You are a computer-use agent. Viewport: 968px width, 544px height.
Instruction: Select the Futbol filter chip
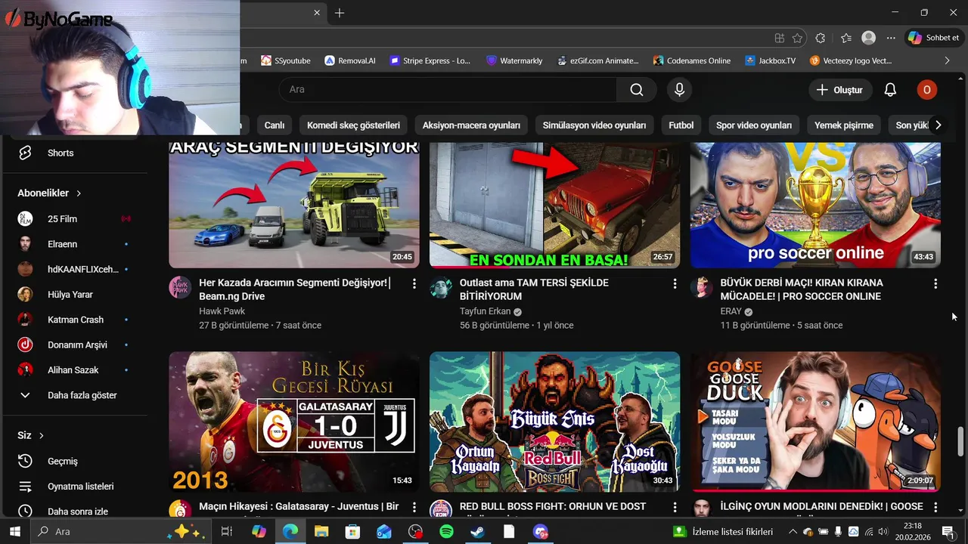pos(681,125)
